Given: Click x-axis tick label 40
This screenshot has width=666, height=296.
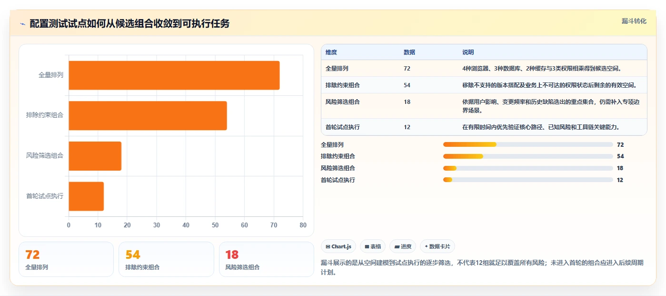Looking at the screenshot, I should 186,225.
